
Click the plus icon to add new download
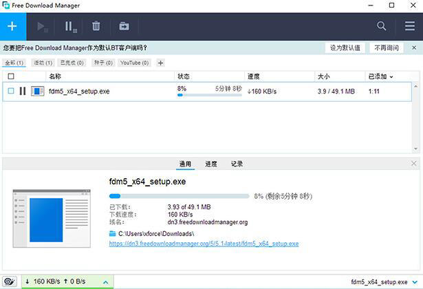click(x=12, y=26)
